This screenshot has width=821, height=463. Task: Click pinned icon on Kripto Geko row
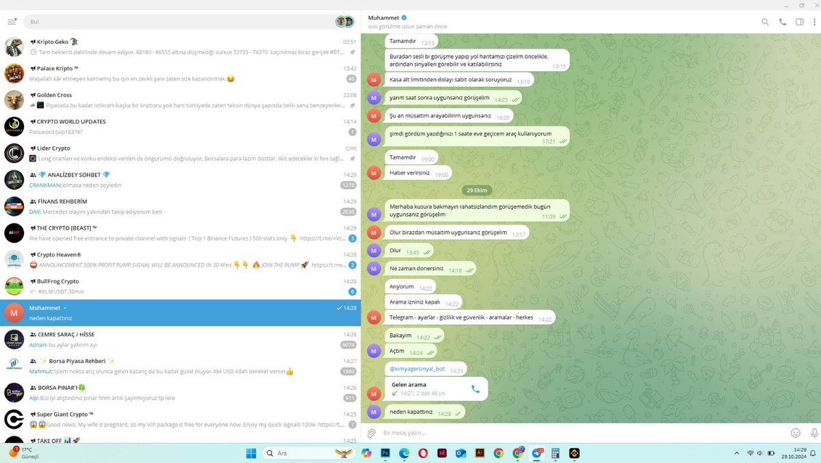click(x=353, y=52)
